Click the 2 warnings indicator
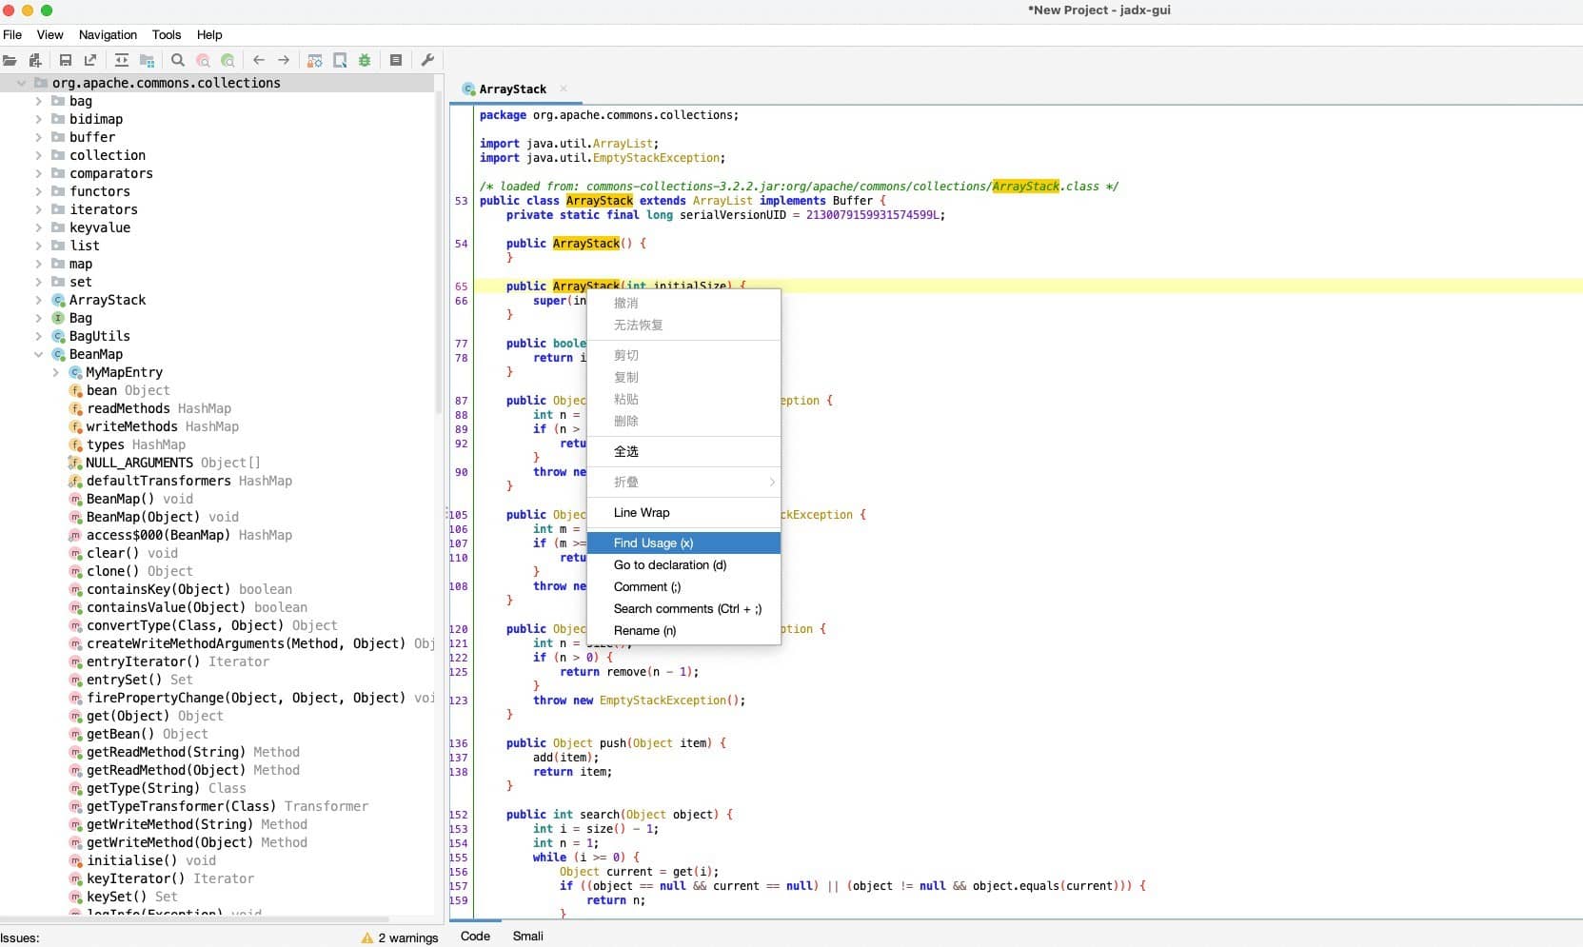 400,937
